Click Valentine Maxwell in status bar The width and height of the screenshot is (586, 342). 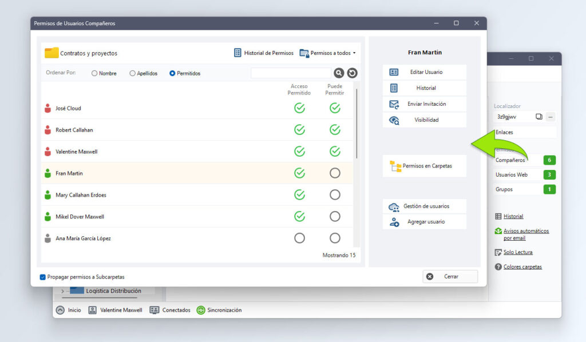click(x=116, y=311)
